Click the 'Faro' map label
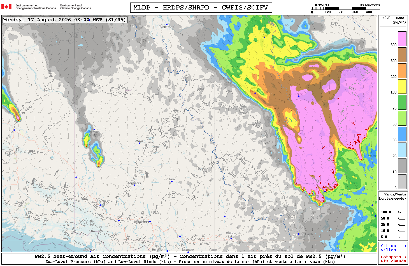 click(x=172, y=179)
